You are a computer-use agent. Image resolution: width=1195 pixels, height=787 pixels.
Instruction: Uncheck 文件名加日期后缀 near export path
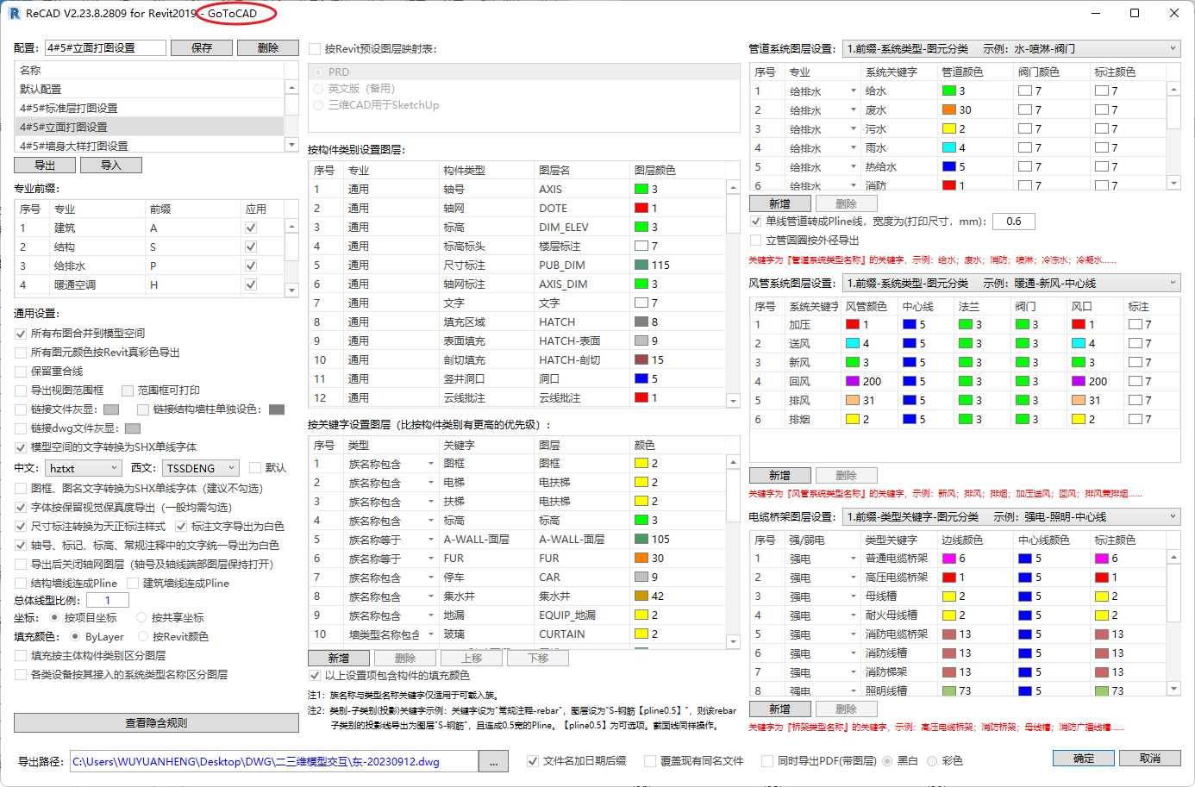532,761
